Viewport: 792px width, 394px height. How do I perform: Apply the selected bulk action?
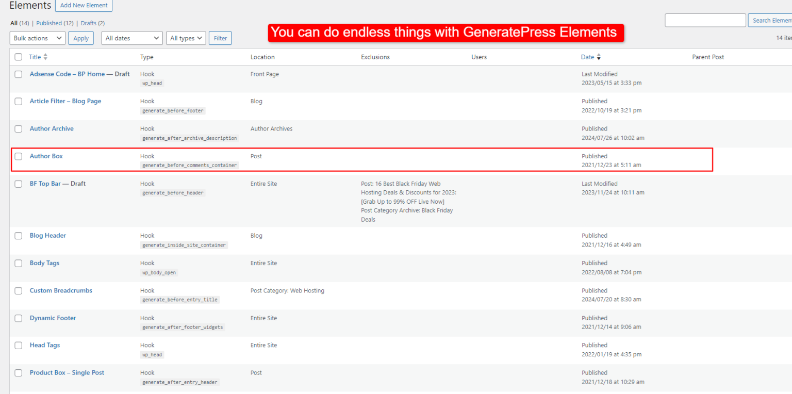tap(81, 38)
